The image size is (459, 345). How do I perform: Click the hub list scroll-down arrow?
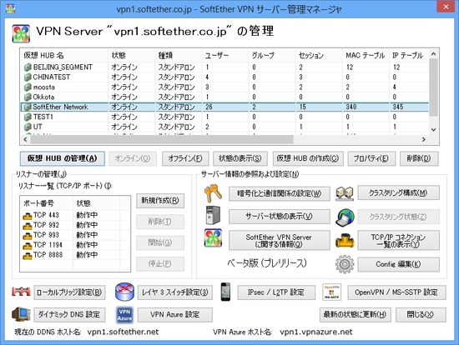tap(433, 129)
